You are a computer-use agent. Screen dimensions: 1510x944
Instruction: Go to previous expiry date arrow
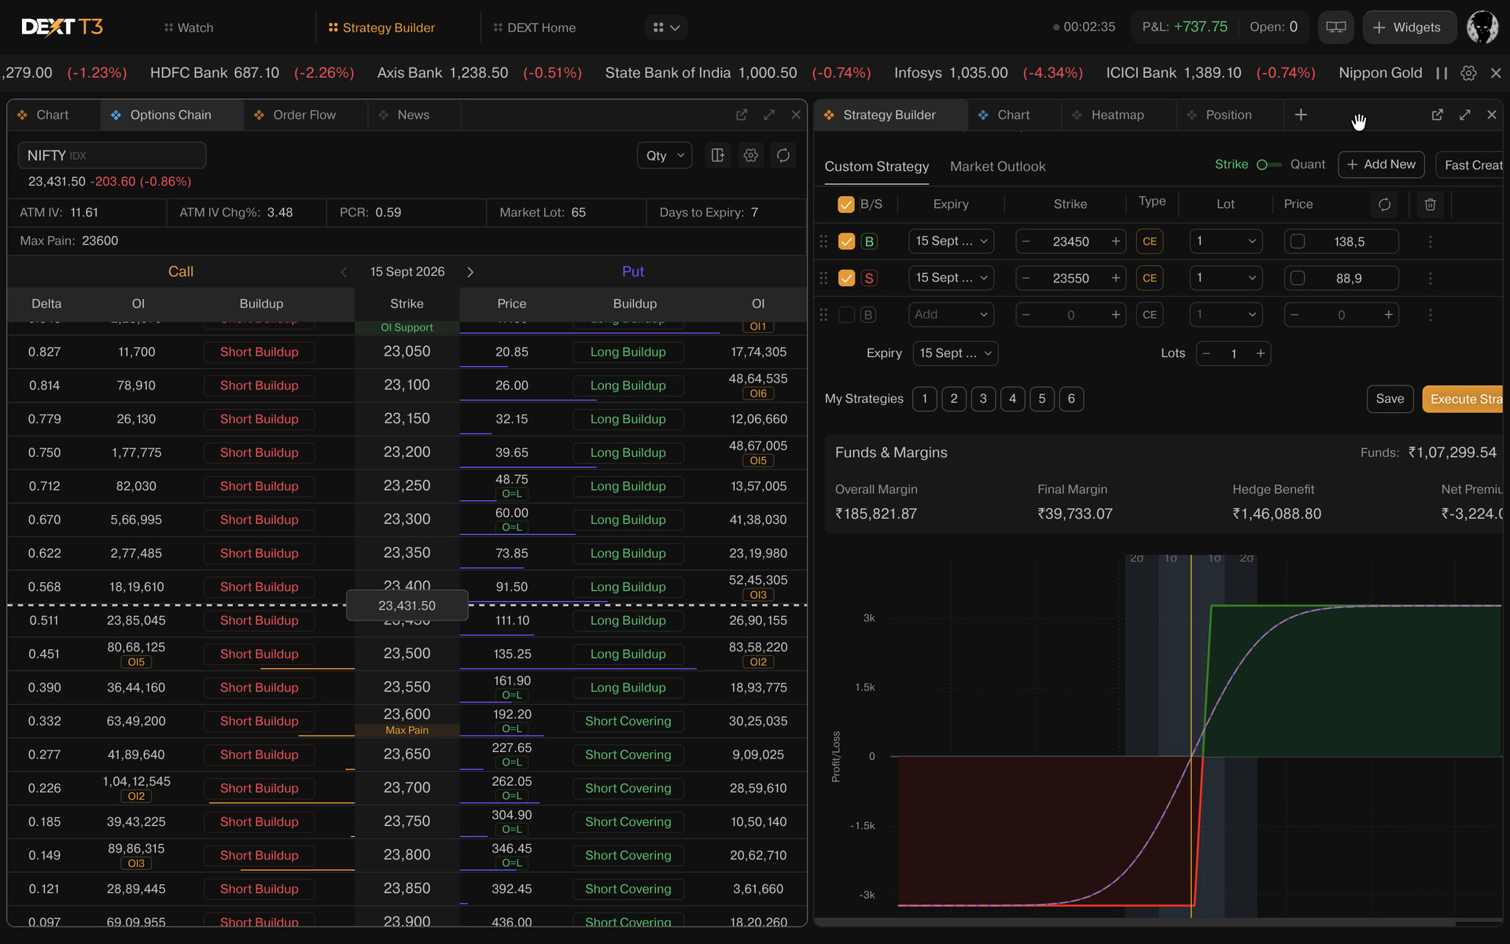[344, 272]
